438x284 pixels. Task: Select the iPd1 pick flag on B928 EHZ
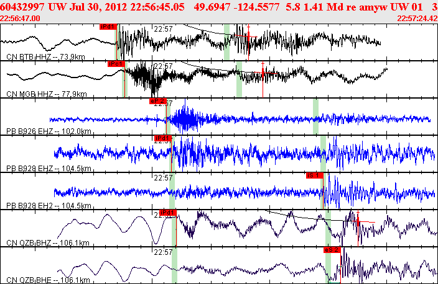[x=163, y=138]
